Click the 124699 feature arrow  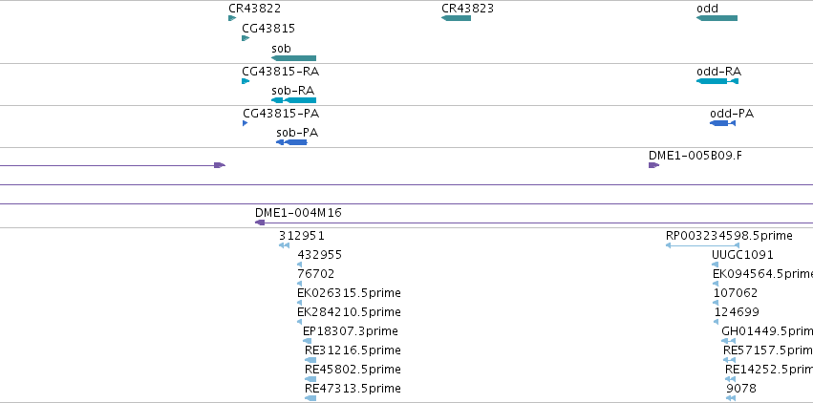(x=717, y=322)
